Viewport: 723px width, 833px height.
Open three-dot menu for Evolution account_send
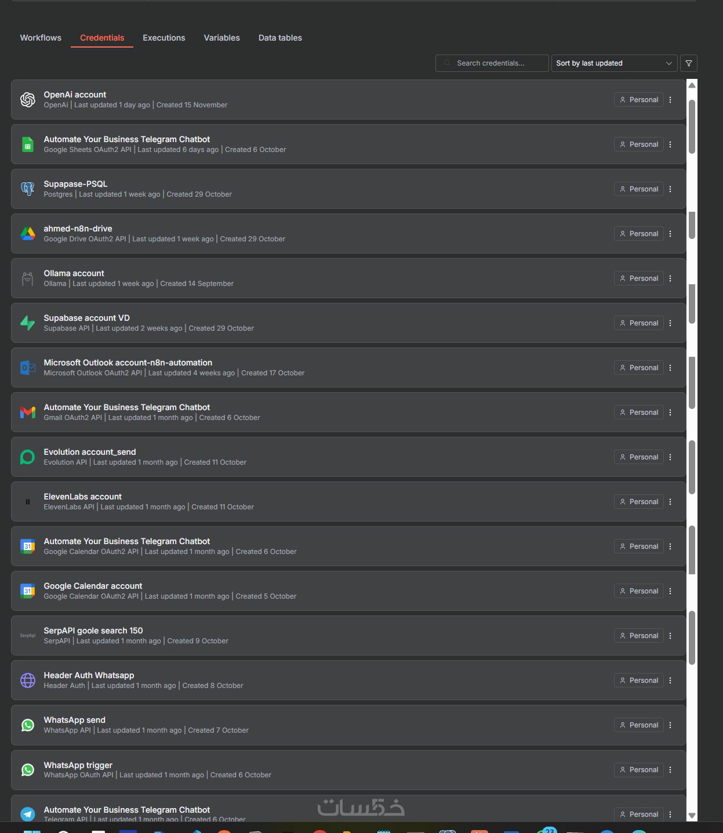pos(670,457)
